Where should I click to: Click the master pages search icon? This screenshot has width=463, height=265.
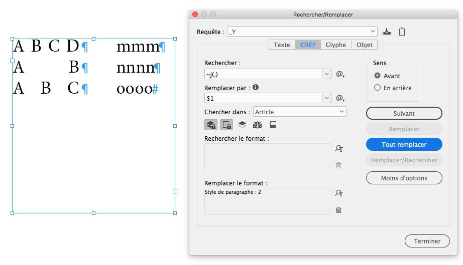click(x=258, y=125)
